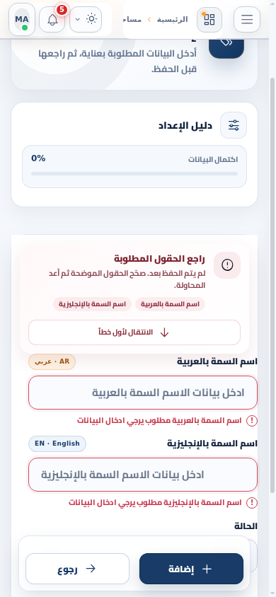
Task: Click breadcrumb item after الرئيسية
Action: [132, 19]
